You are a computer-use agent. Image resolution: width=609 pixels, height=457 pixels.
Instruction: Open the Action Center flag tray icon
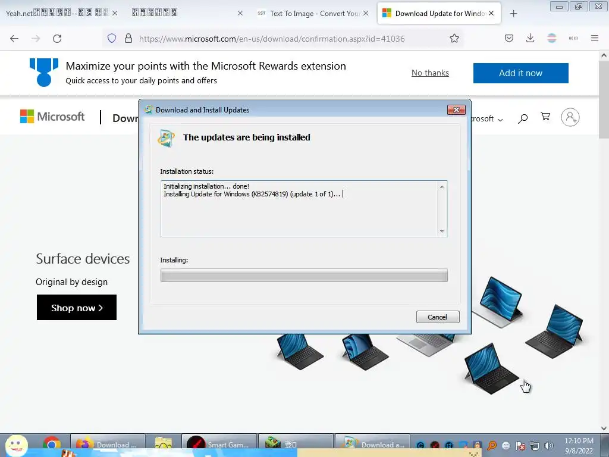point(520,446)
